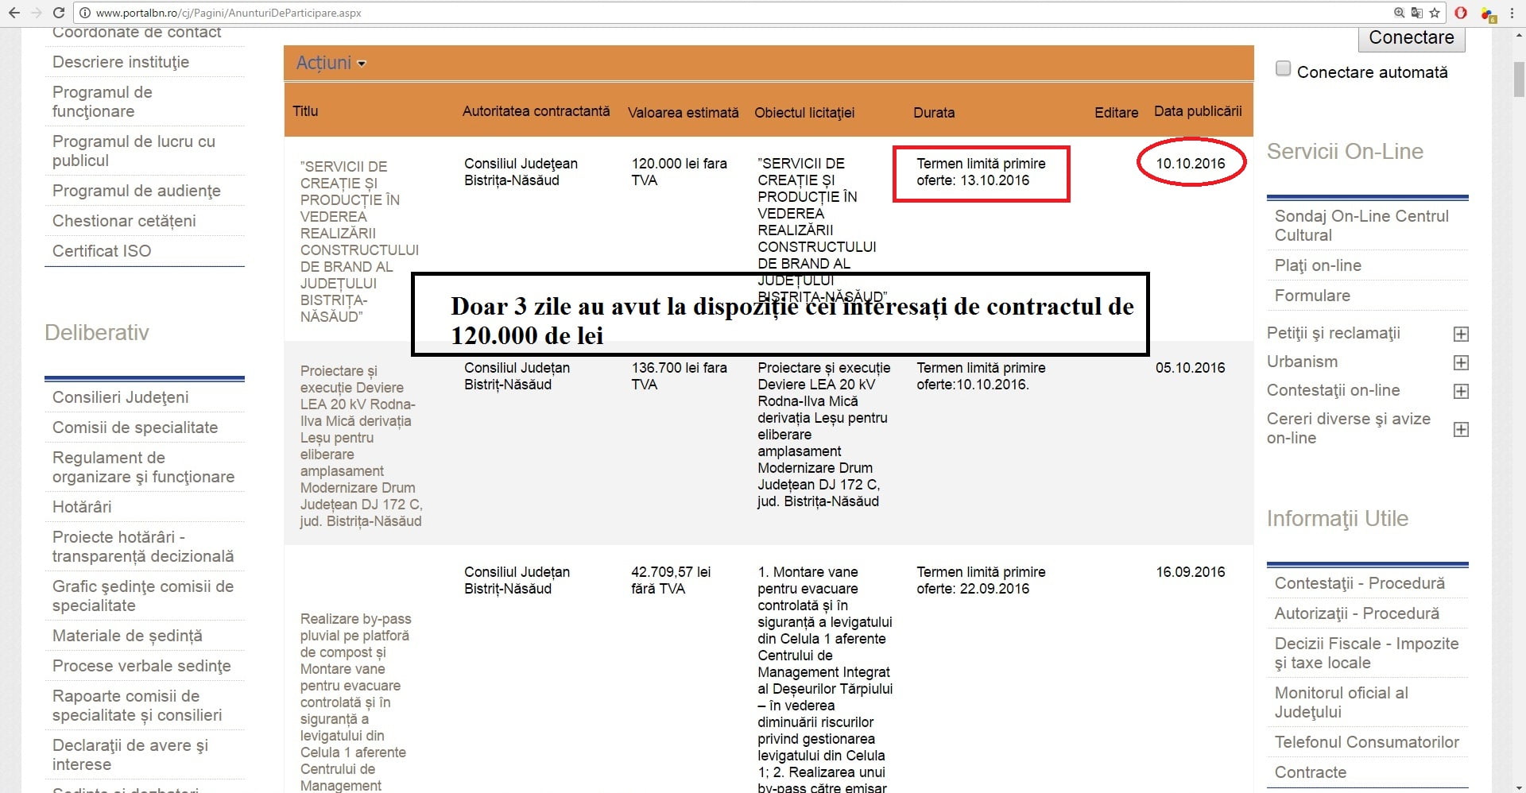Image resolution: width=1526 pixels, height=793 pixels.
Task: Expand Cereri diverse și avize on-line
Action: pos(1461,429)
